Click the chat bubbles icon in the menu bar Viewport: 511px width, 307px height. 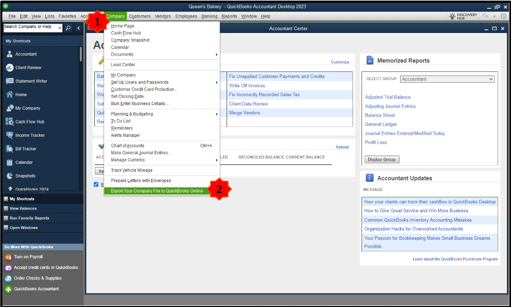tap(485, 16)
